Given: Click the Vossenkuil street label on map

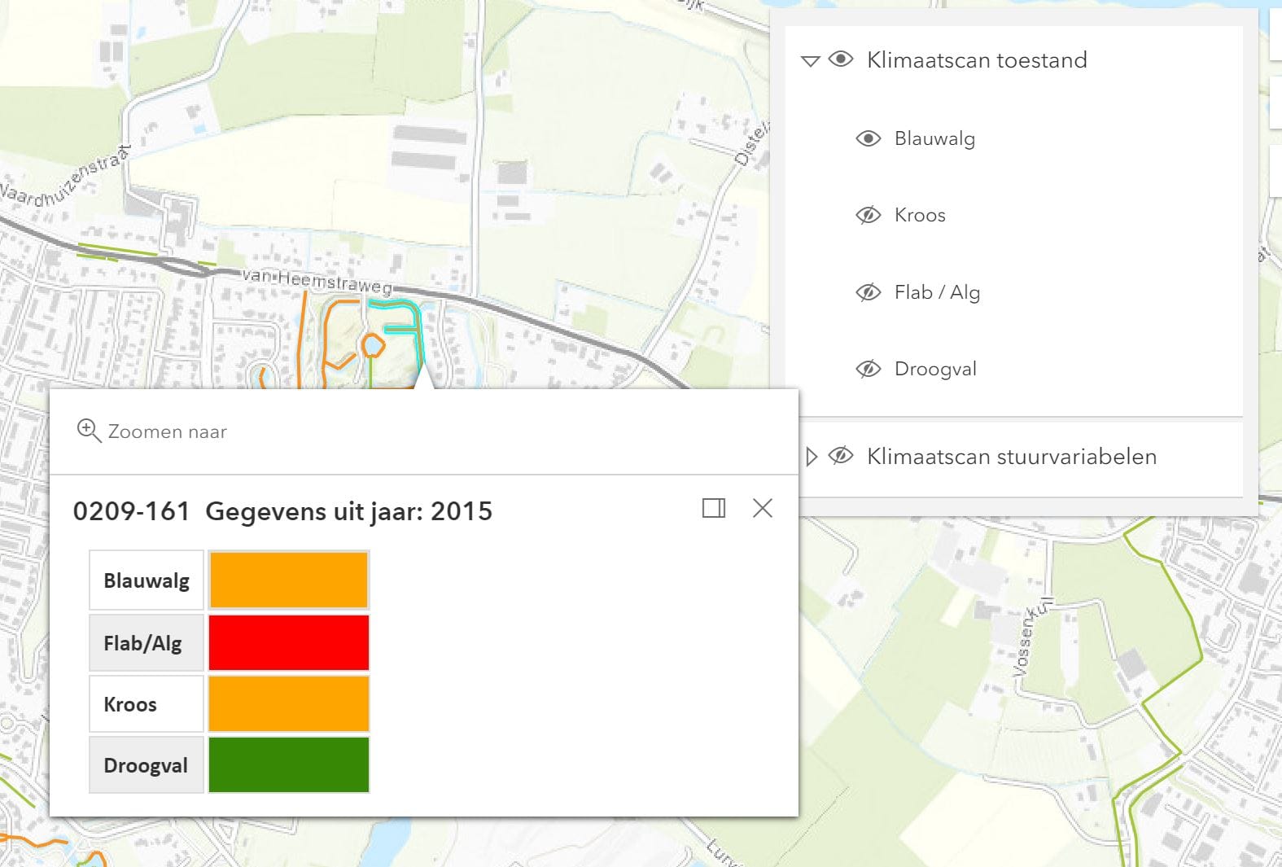Looking at the screenshot, I should click(1032, 637).
